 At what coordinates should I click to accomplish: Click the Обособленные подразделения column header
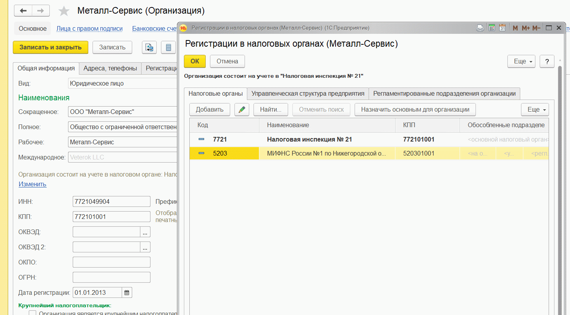(504, 125)
